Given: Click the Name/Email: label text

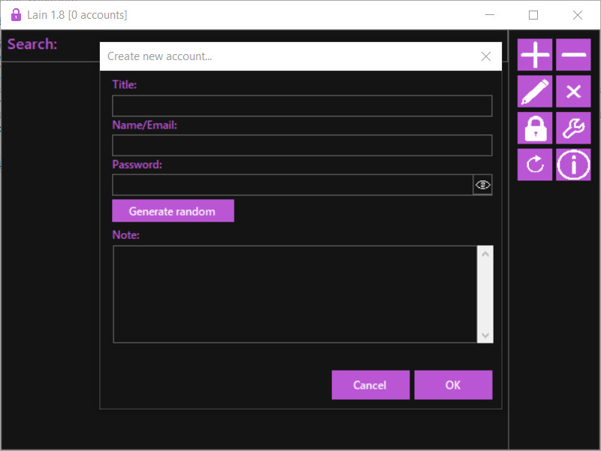Looking at the screenshot, I should coord(144,125).
